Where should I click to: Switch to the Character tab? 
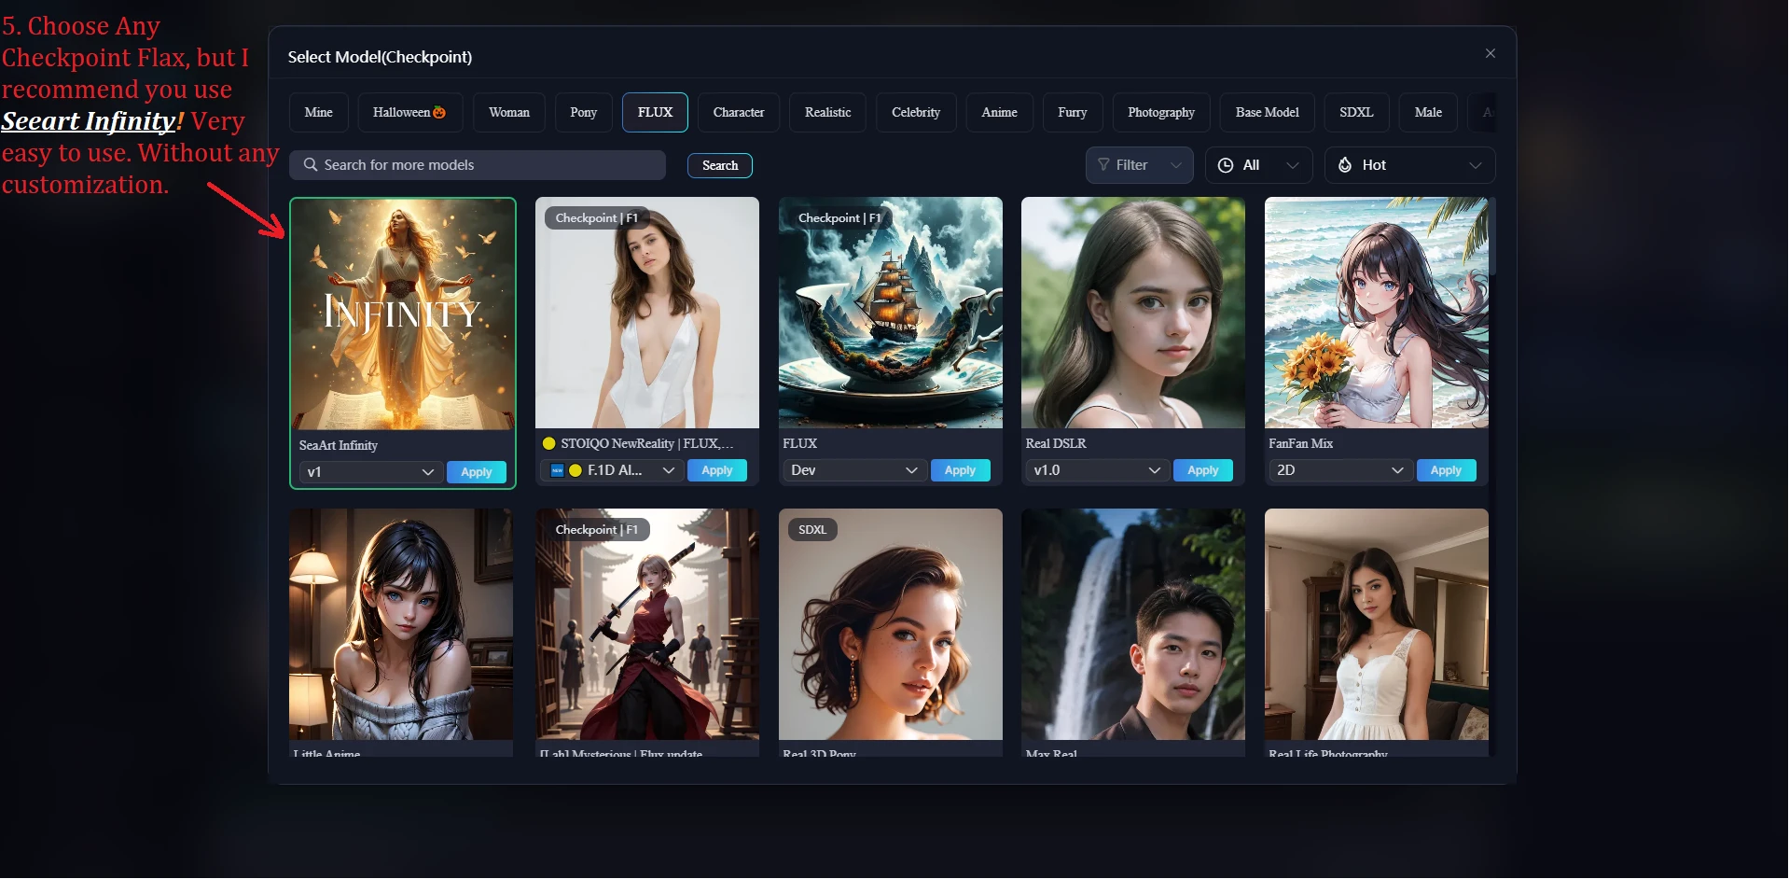pos(738,112)
